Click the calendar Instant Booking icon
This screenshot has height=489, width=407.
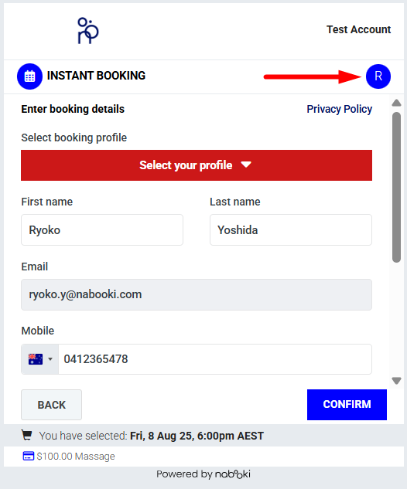pyautogui.click(x=29, y=76)
